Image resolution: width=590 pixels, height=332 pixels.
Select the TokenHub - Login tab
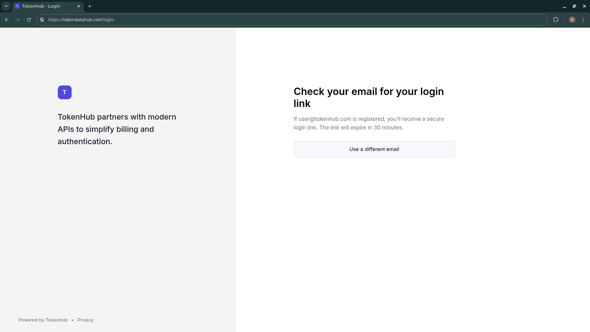pos(48,6)
